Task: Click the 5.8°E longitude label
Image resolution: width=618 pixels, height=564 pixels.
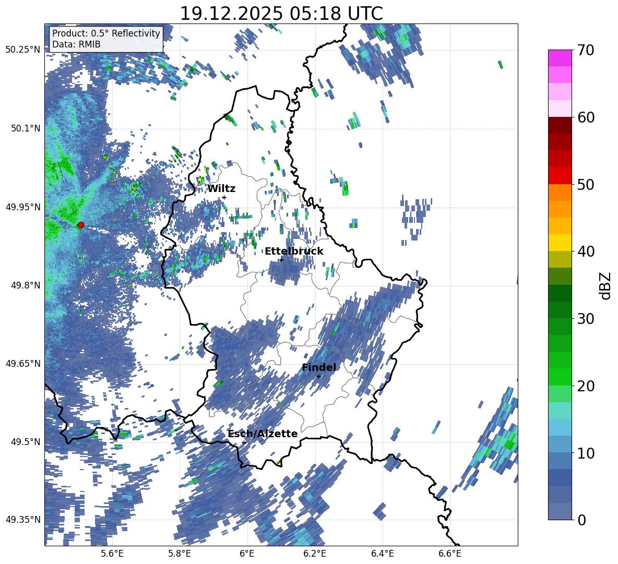Action: tap(180, 554)
